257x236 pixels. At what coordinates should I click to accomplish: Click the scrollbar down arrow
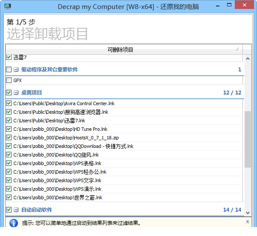[248, 213]
